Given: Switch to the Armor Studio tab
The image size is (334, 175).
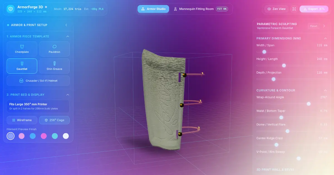Looking at the screenshot, I should click(153, 9).
